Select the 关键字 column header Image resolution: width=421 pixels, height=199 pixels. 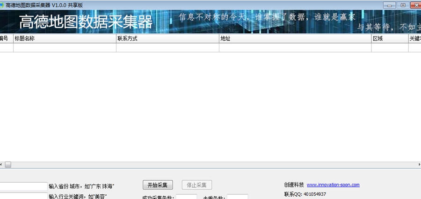click(x=415, y=38)
